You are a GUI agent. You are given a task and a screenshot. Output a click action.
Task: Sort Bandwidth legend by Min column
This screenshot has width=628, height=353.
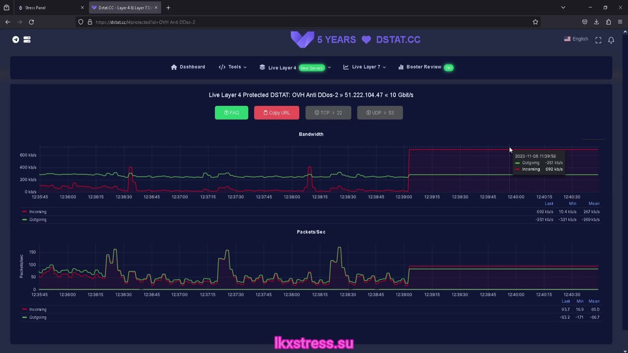coord(573,203)
